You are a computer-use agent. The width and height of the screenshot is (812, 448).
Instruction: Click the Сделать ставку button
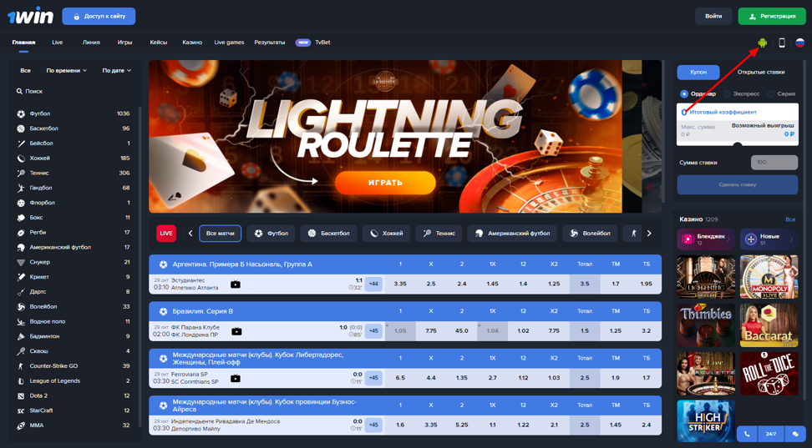click(738, 184)
